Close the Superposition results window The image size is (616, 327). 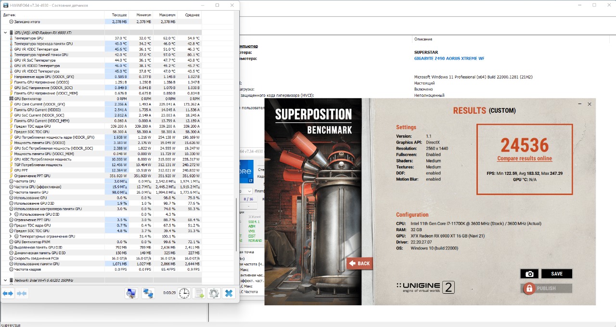click(x=590, y=104)
